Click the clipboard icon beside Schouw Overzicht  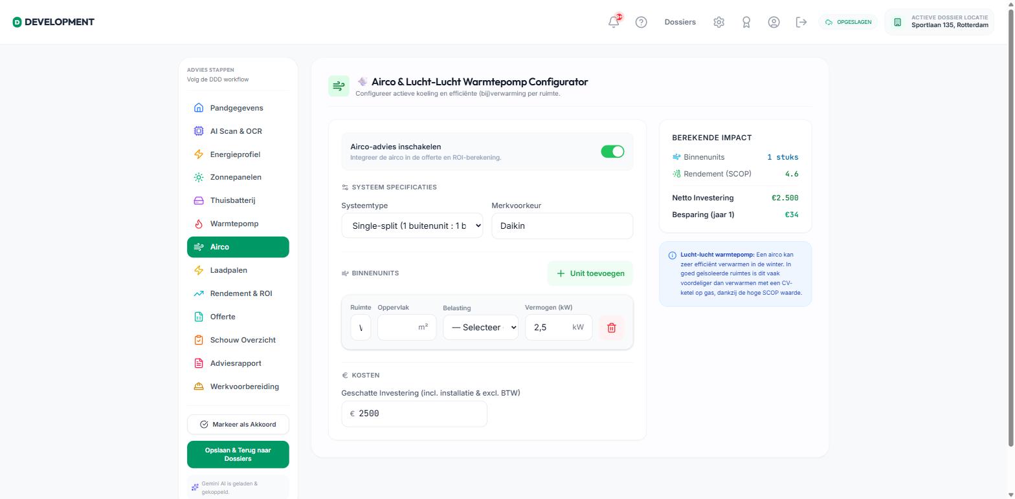tap(199, 340)
